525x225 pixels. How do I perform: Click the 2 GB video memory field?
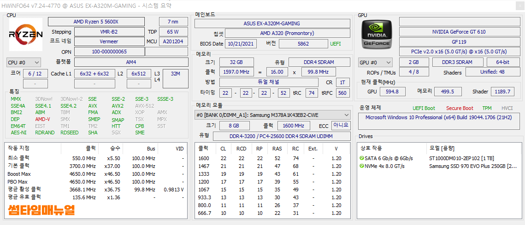[x=414, y=62]
